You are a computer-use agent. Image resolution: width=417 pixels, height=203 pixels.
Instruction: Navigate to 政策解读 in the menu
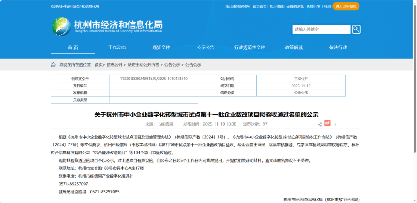[294, 47]
